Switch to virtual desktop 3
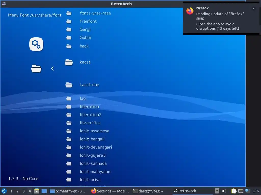 (x=24, y=191)
